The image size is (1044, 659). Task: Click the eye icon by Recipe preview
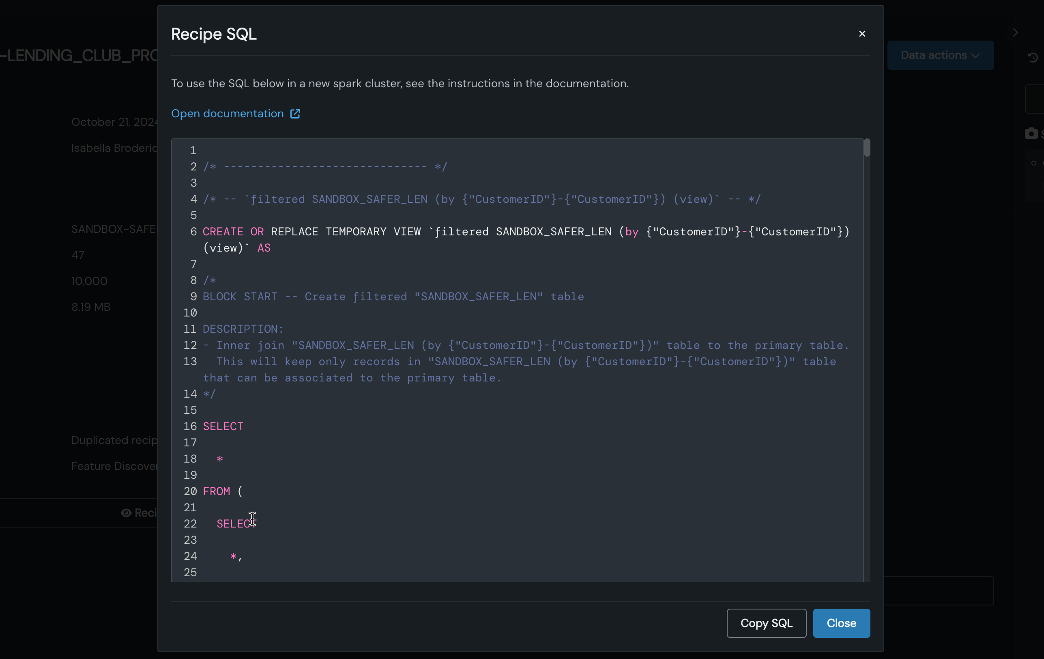tap(126, 513)
